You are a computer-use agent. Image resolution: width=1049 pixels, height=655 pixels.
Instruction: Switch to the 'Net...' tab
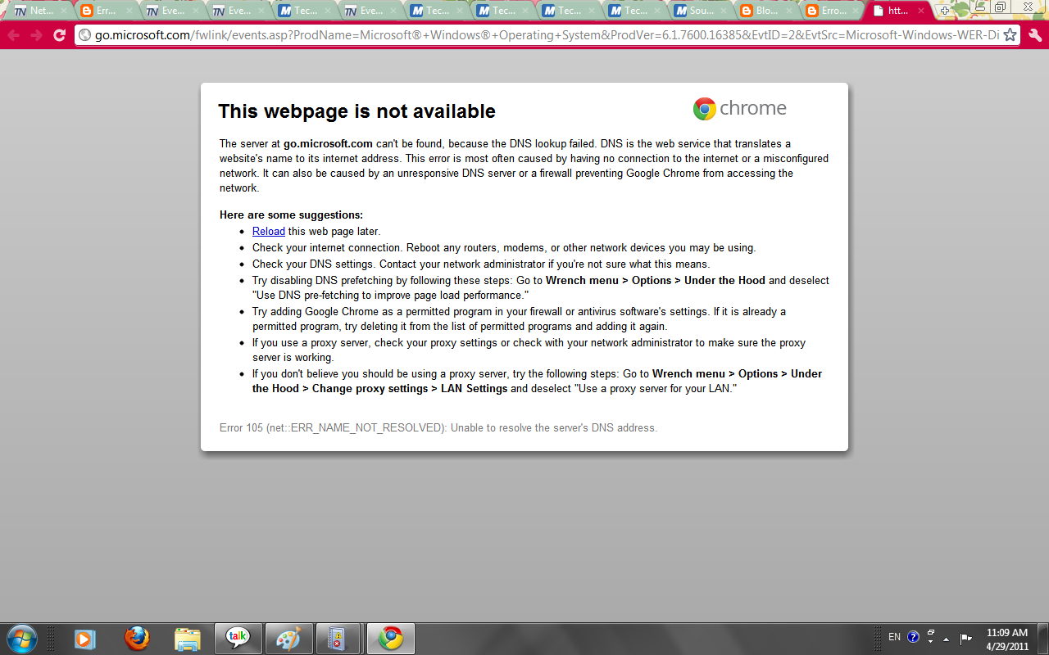click(41, 11)
